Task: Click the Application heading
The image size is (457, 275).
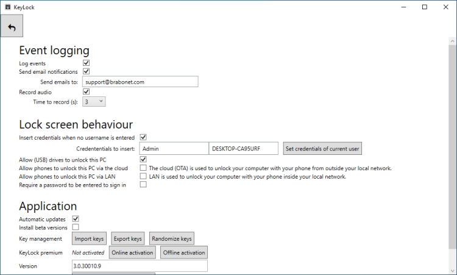Action: tap(48, 206)
